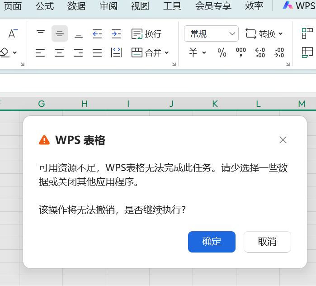Expand the currency symbol options arrow
Image resolution: width=316 pixels, height=286 pixels.
(x=204, y=53)
